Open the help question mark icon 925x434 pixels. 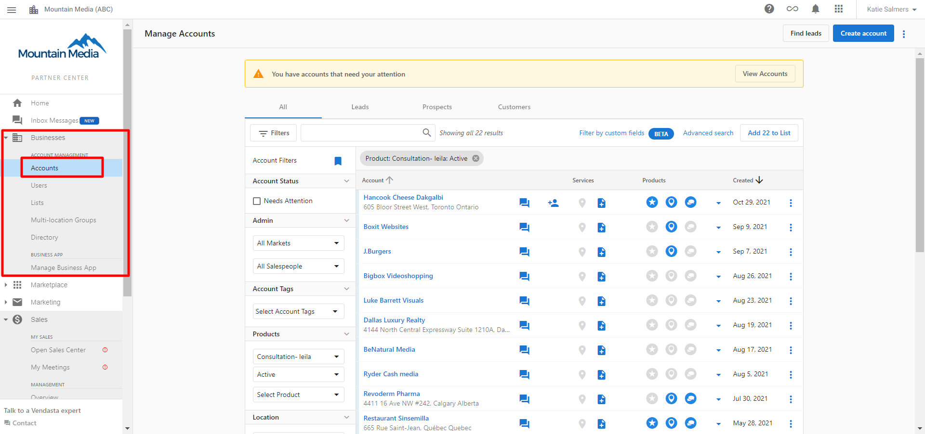[769, 9]
